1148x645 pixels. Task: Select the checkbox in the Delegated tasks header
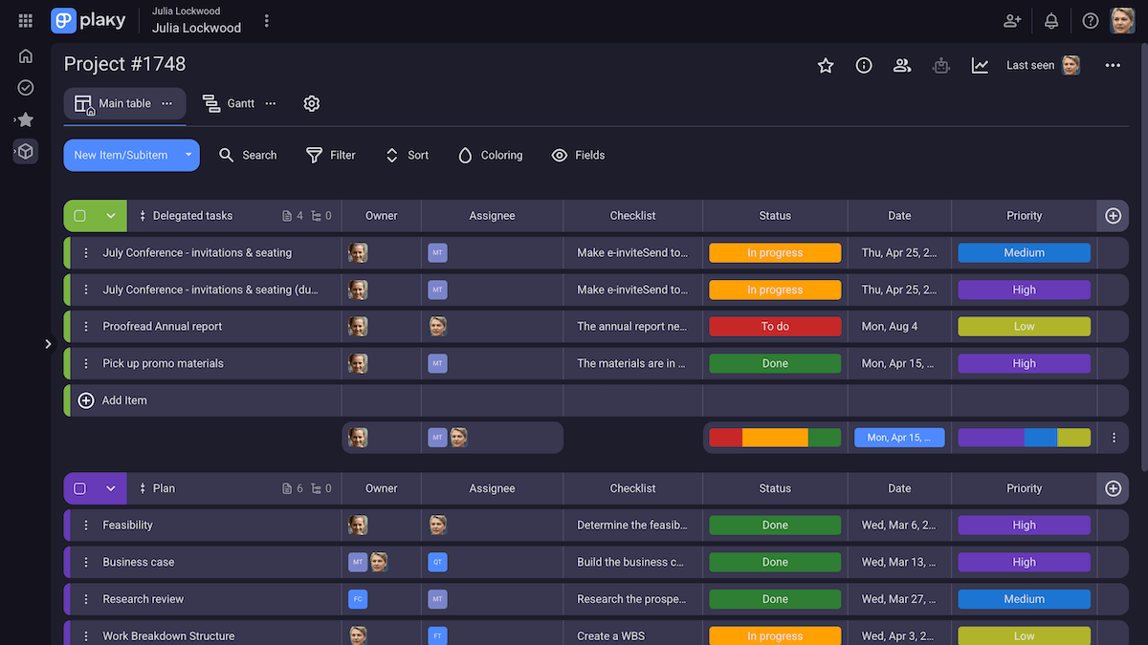pyautogui.click(x=80, y=216)
